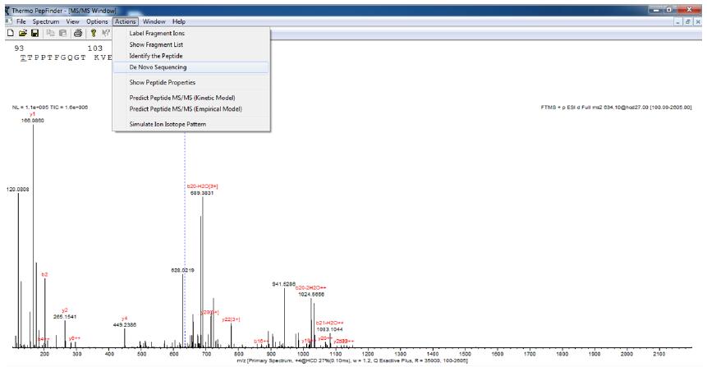Expand the Options menu
The height and width of the screenshot is (367, 707).
pyautogui.click(x=97, y=21)
